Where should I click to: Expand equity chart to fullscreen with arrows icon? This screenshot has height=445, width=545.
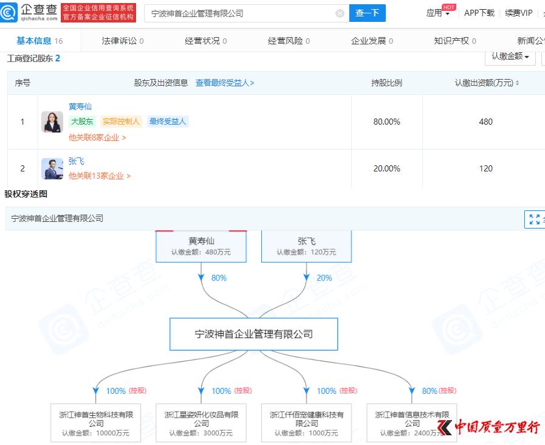point(534,219)
